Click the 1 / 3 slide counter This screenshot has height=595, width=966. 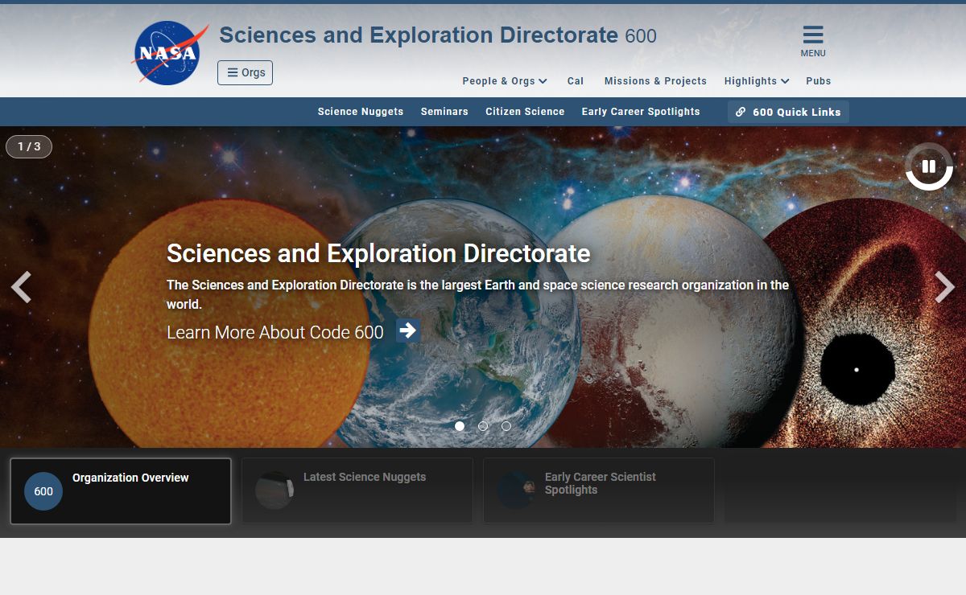point(29,146)
